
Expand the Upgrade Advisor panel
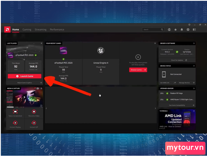tap(194, 88)
